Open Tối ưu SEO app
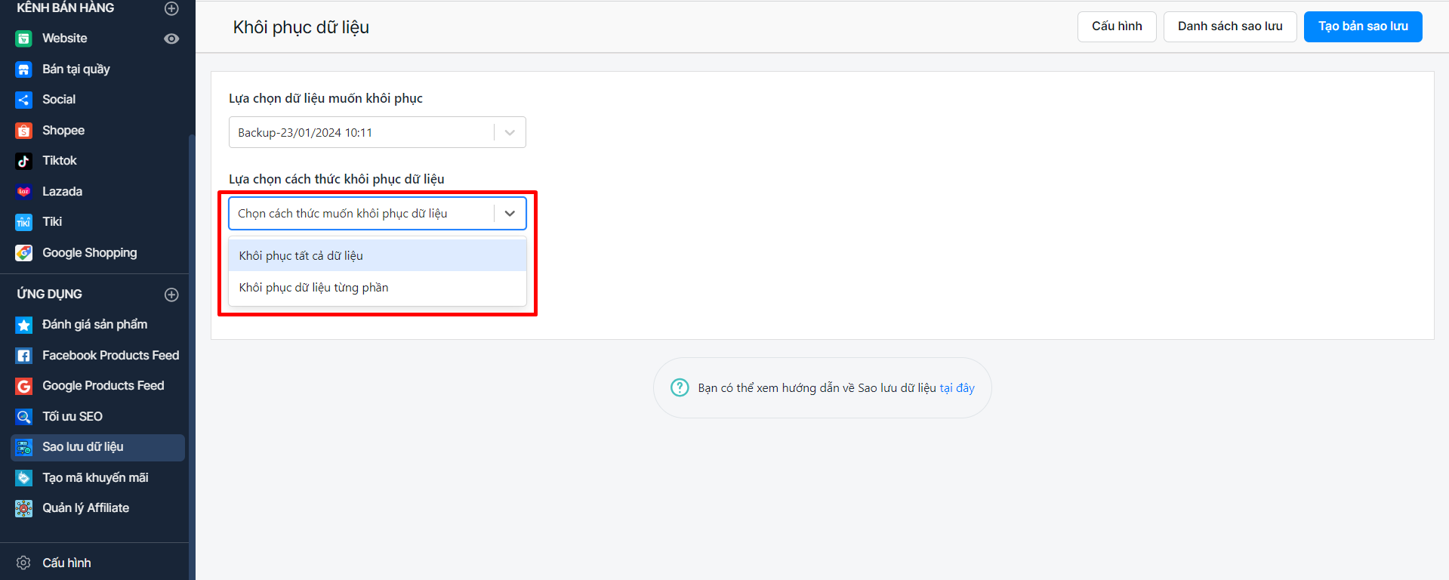 point(72,417)
